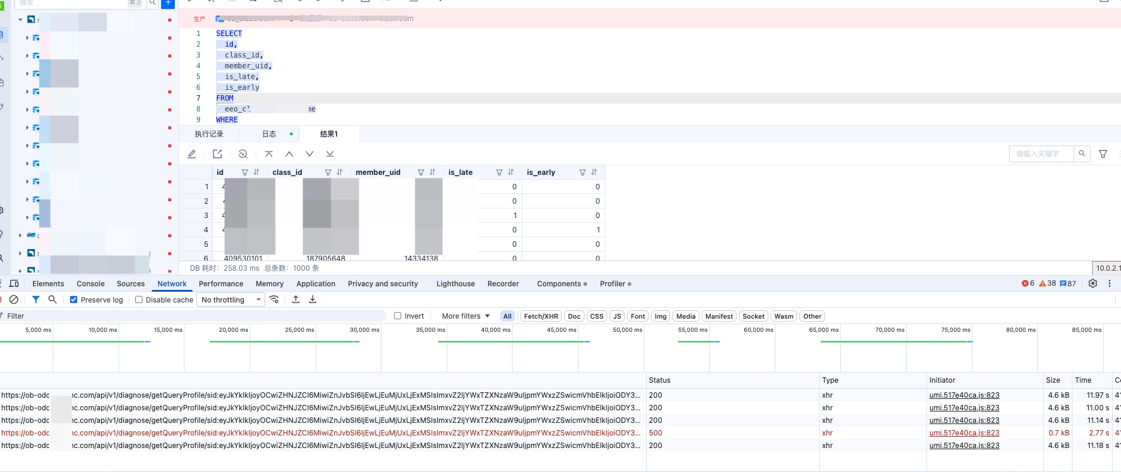Screen dimensions: 1121x472
Task: Click the export results icon
Action: [217, 154]
